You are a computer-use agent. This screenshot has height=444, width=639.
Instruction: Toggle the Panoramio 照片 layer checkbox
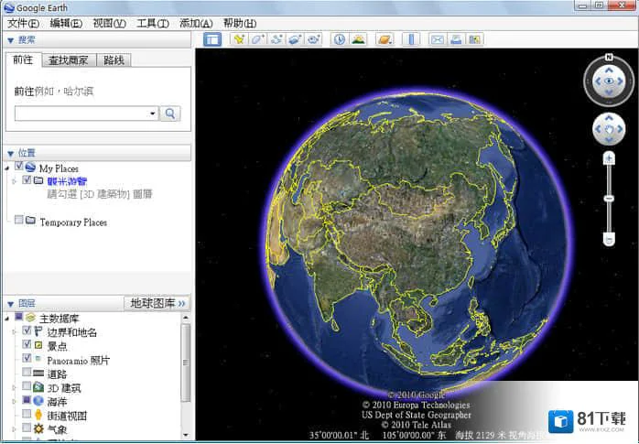click(27, 359)
